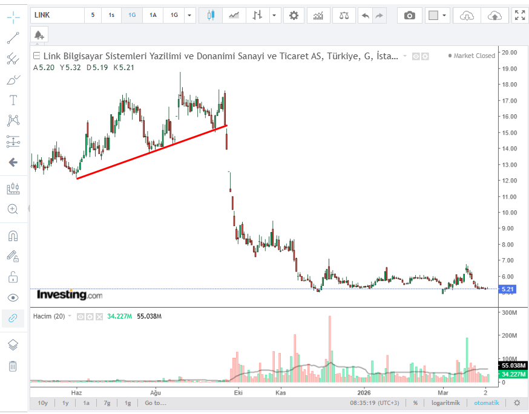
Task: Toggle fullscreen mode icon
Action: (x=520, y=15)
